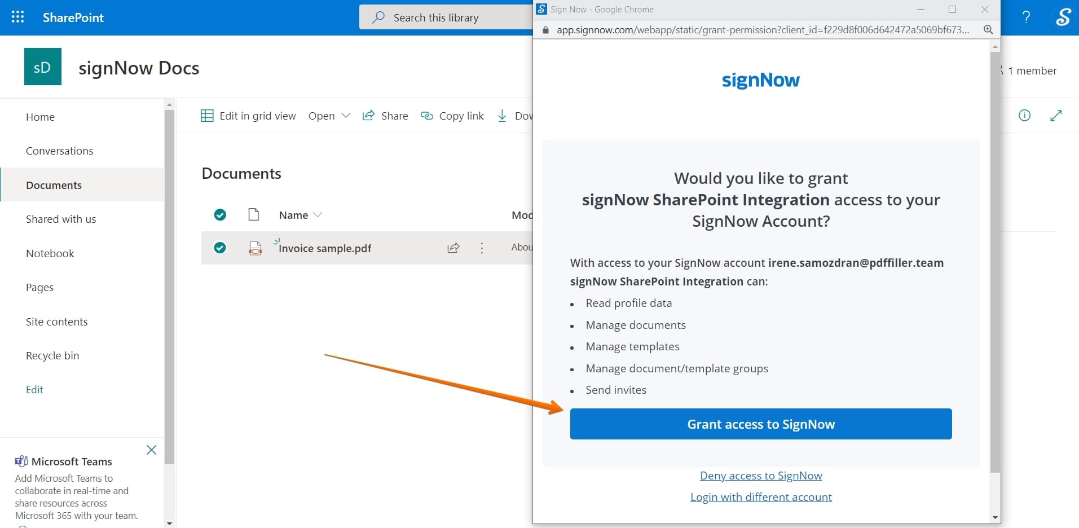Click popup scrollbar down arrow
1079x528 pixels.
pos(995,517)
